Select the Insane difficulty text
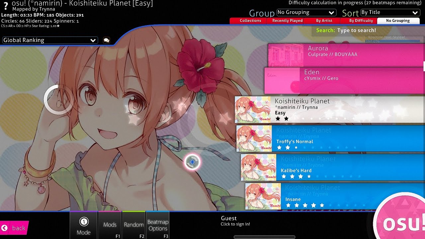 coord(293,199)
